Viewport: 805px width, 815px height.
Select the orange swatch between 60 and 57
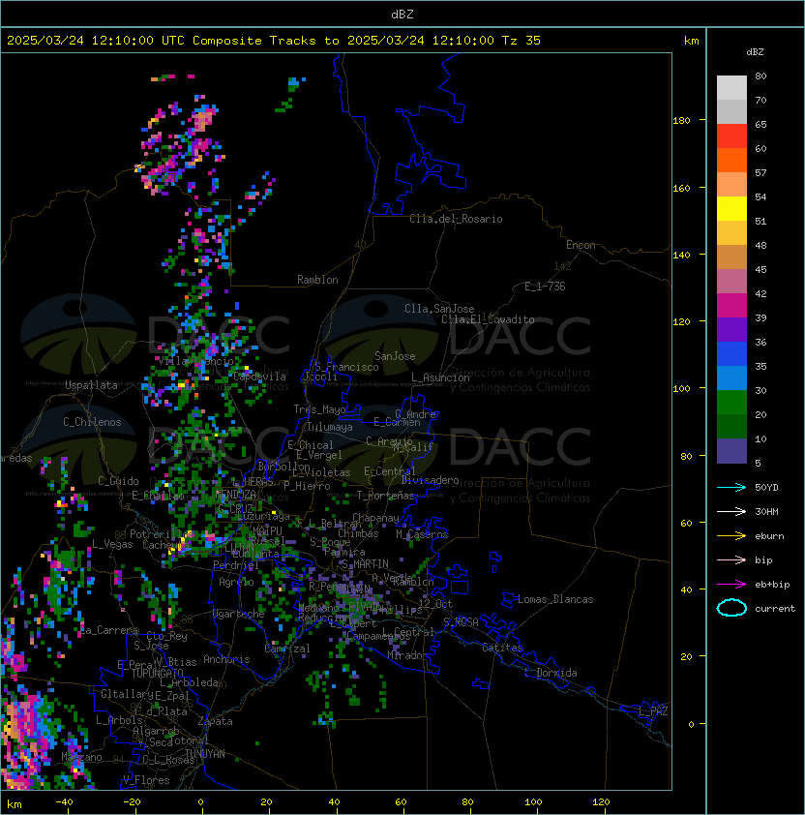[731, 161]
